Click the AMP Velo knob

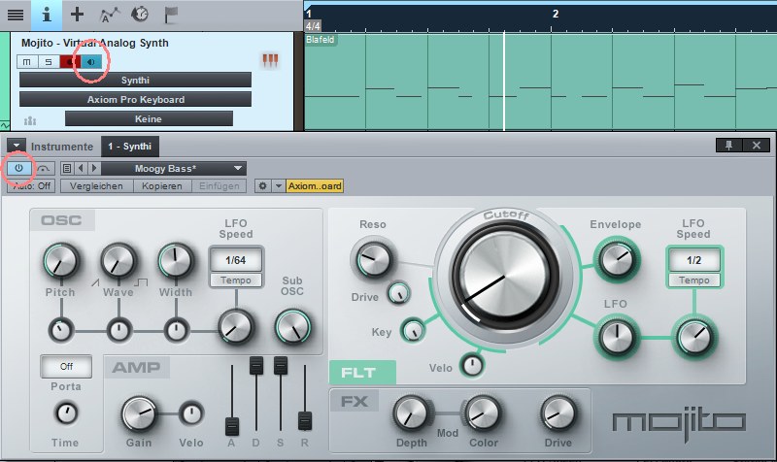[x=191, y=413]
